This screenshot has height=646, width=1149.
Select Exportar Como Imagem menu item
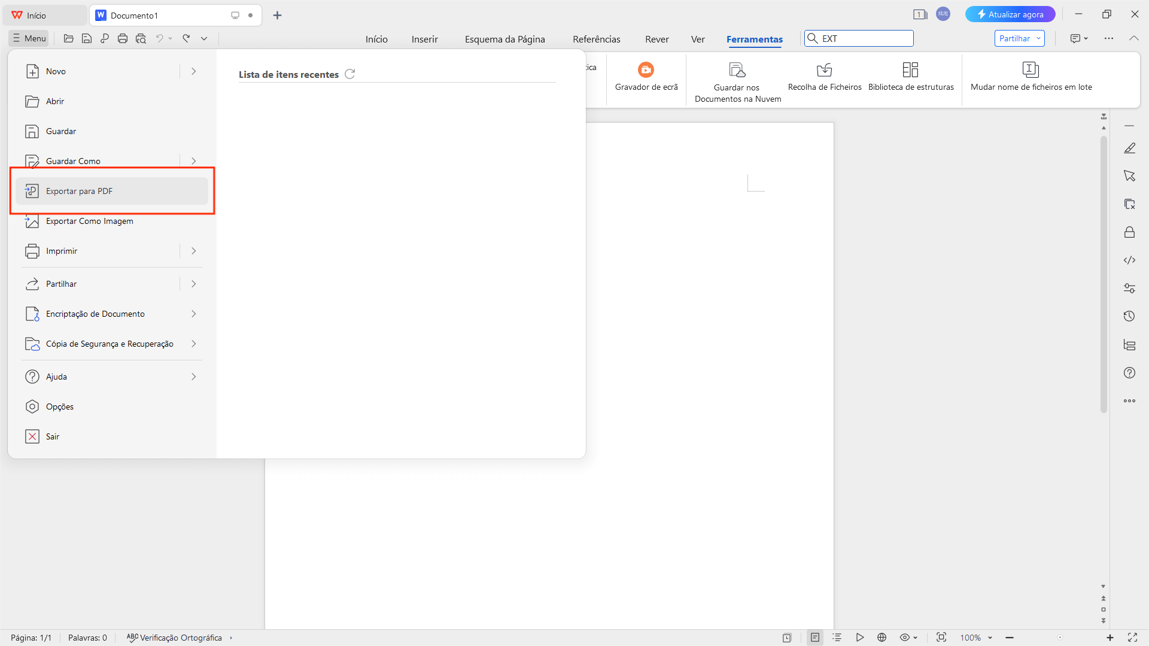click(112, 221)
